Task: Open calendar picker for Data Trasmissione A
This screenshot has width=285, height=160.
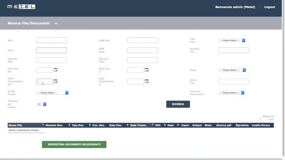Action: pyautogui.click(x=147, y=81)
